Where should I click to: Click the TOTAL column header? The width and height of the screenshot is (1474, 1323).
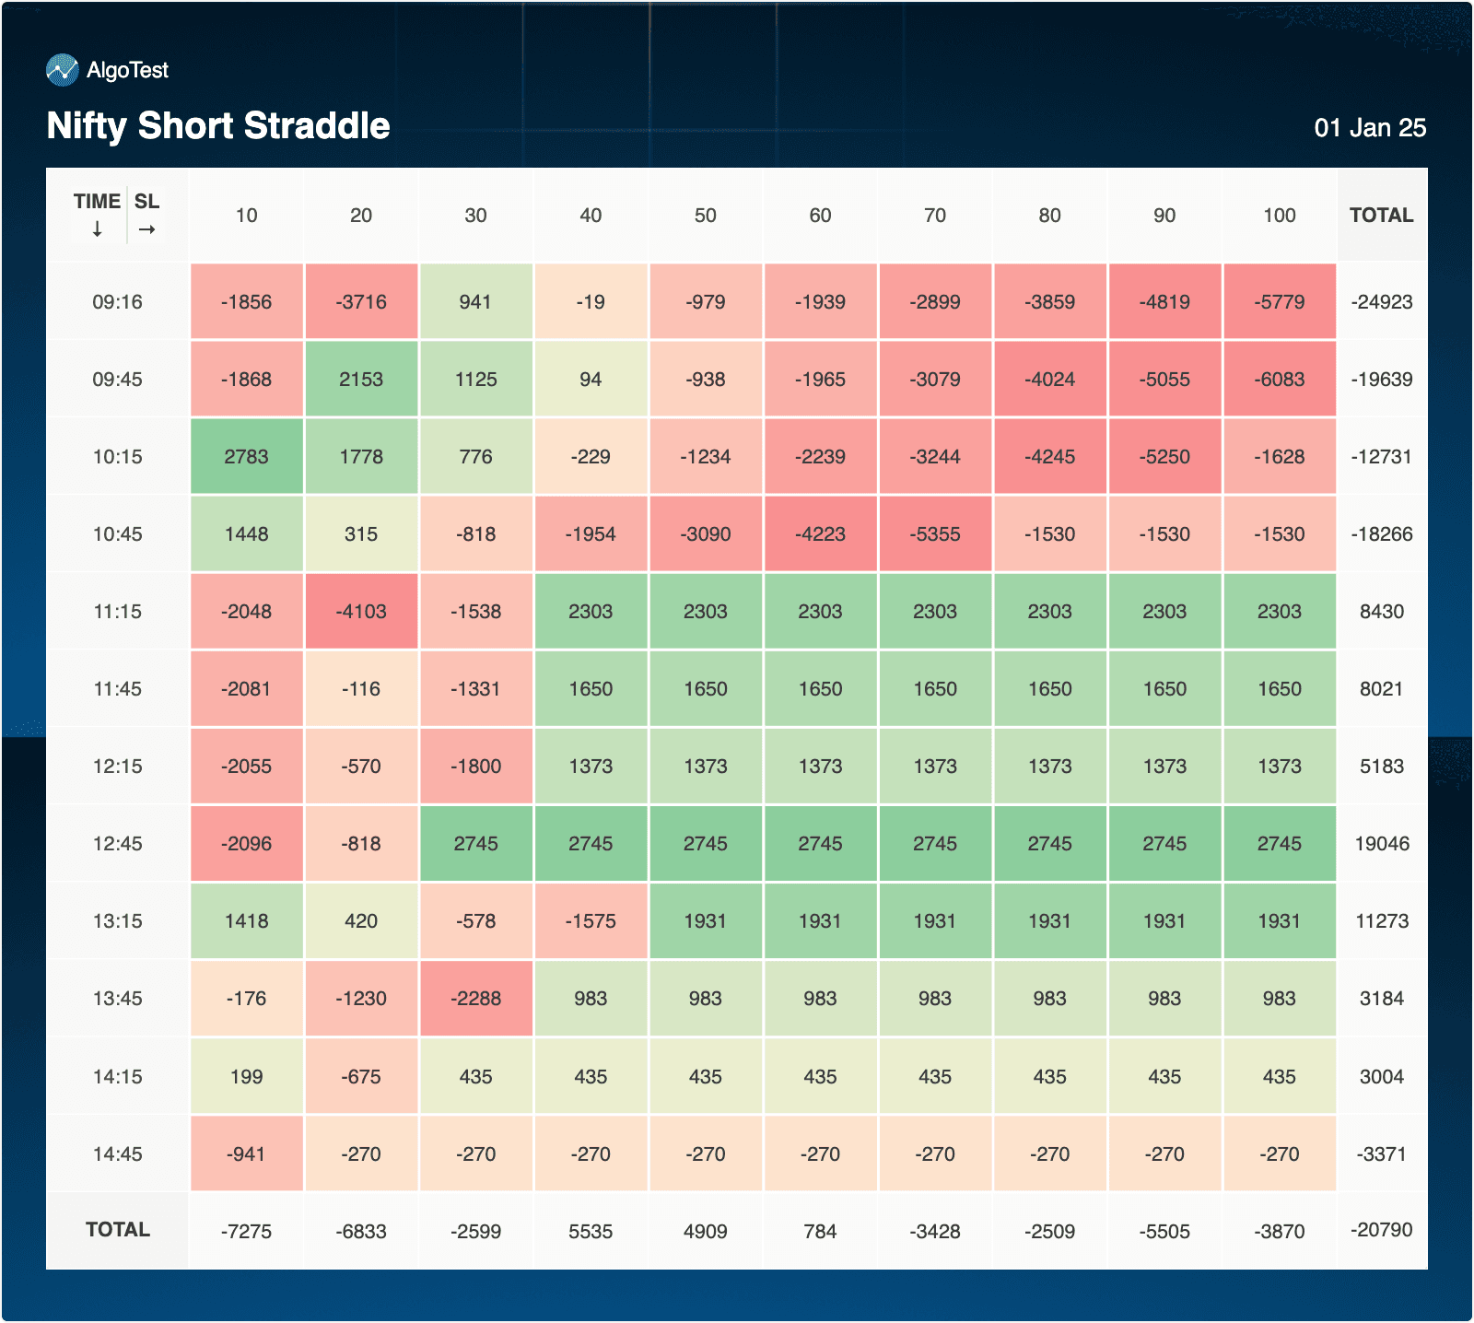point(1381,216)
